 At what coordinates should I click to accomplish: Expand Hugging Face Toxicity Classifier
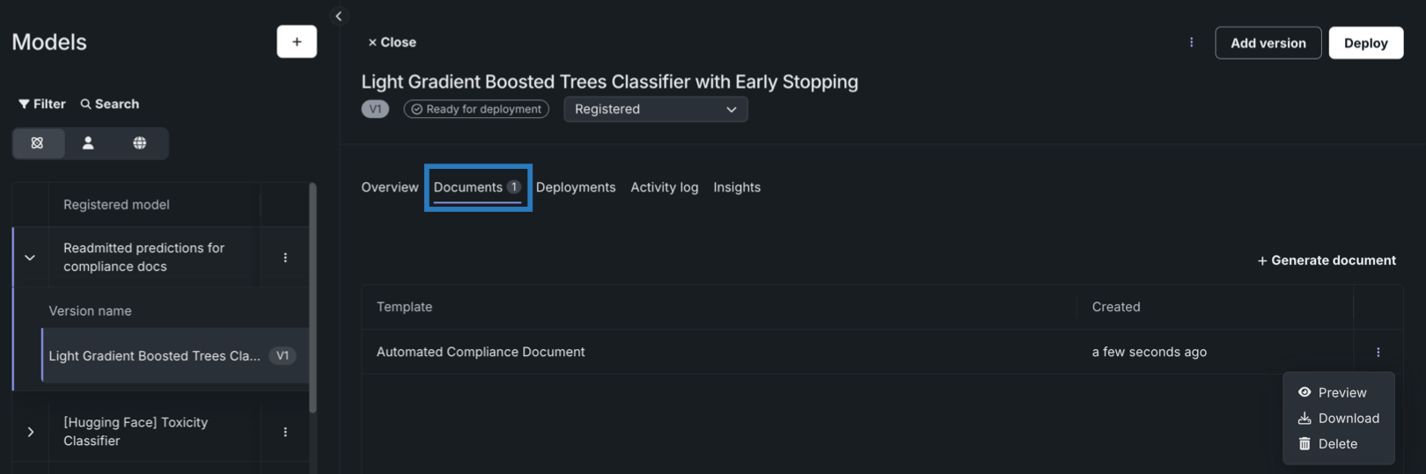tap(31, 432)
